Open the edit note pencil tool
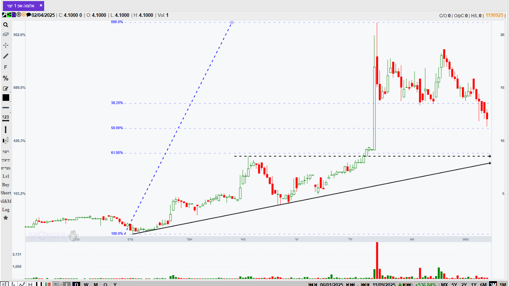509x286 pixels. click(6, 88)
